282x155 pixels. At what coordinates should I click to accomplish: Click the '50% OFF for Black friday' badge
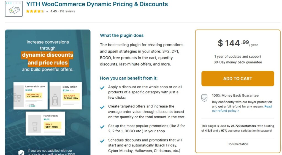(71, 96)
